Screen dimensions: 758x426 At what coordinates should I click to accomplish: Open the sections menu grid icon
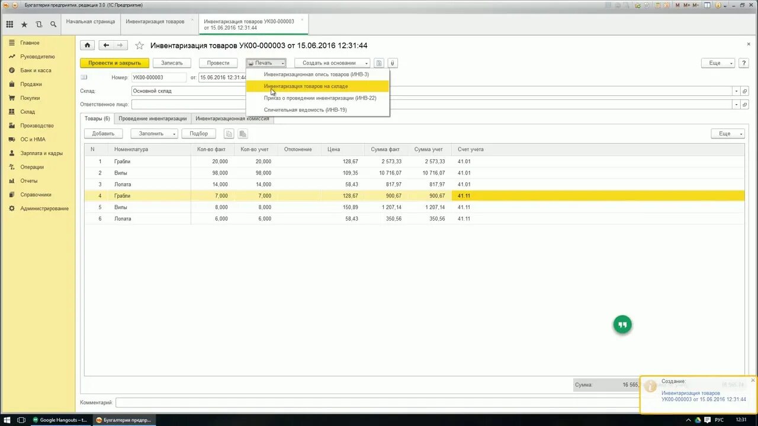click(9, 24)
